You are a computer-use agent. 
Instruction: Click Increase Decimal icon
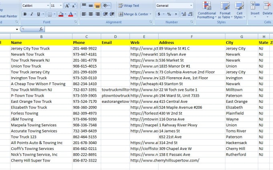coord(183,14)
